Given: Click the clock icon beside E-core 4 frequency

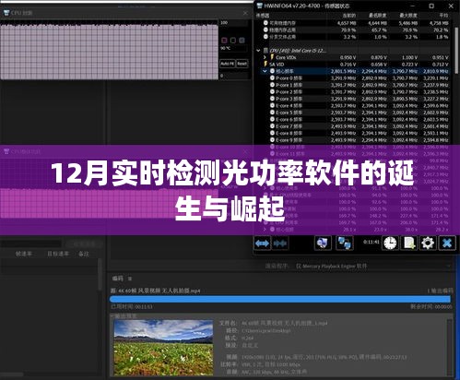Looking at the screenshot, I should (x=272, y=105).
